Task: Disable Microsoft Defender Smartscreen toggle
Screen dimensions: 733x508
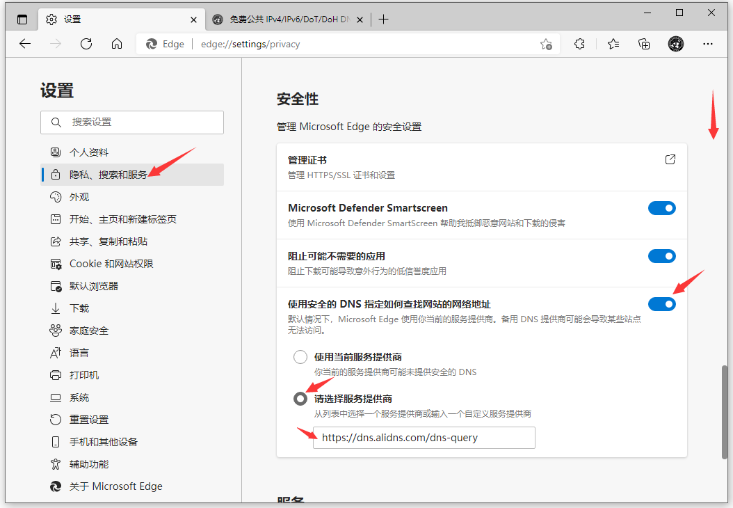Action: pyautogui.click(x=661, y=208)
